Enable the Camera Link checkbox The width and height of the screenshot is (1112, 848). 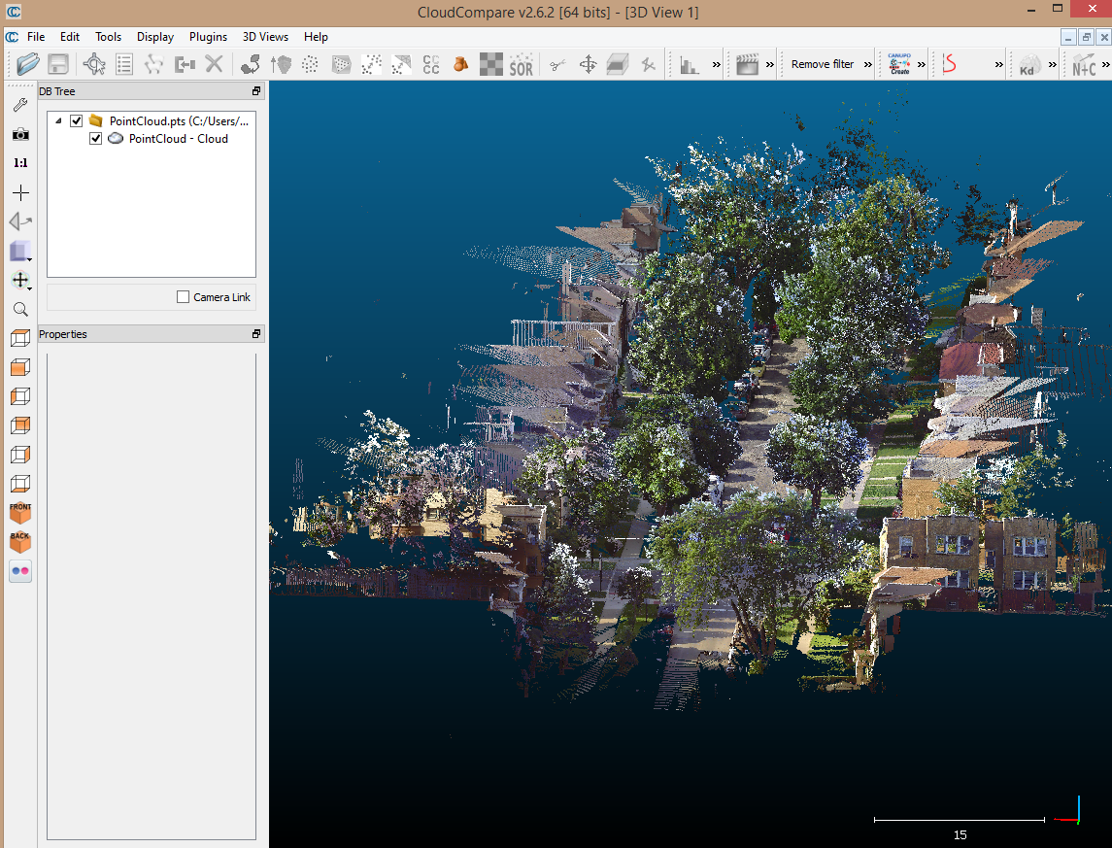click(x=184, y=297)
